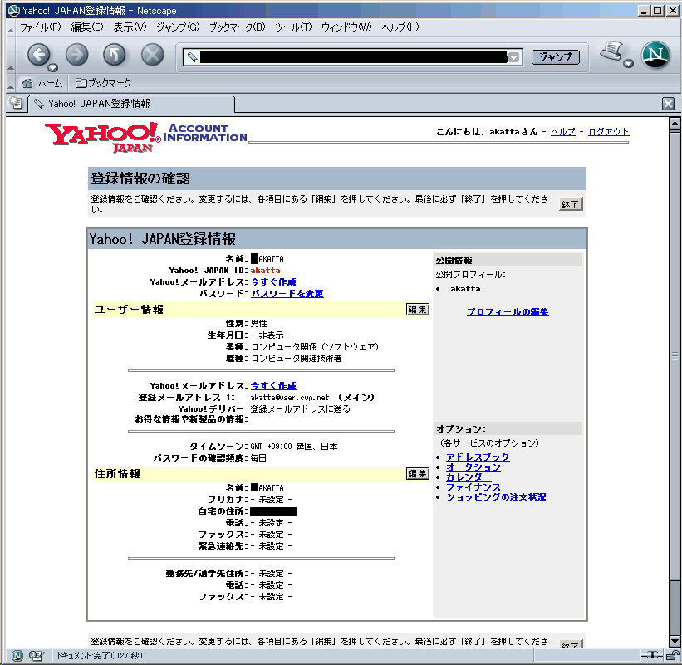Click the blacked-out URL address field
Viewport: 682px width, 665px height.
click(x=354, y=57)
